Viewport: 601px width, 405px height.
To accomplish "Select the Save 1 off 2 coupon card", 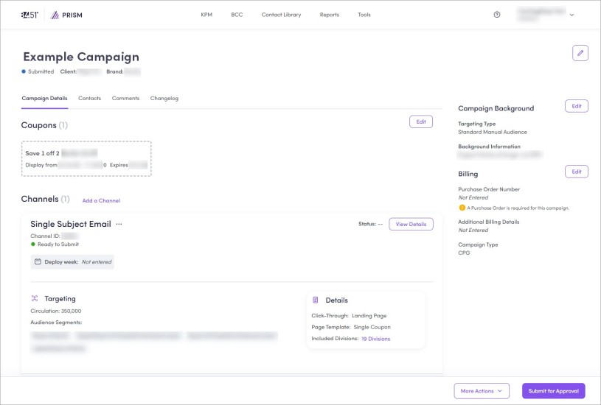I will tap(86, 159).
